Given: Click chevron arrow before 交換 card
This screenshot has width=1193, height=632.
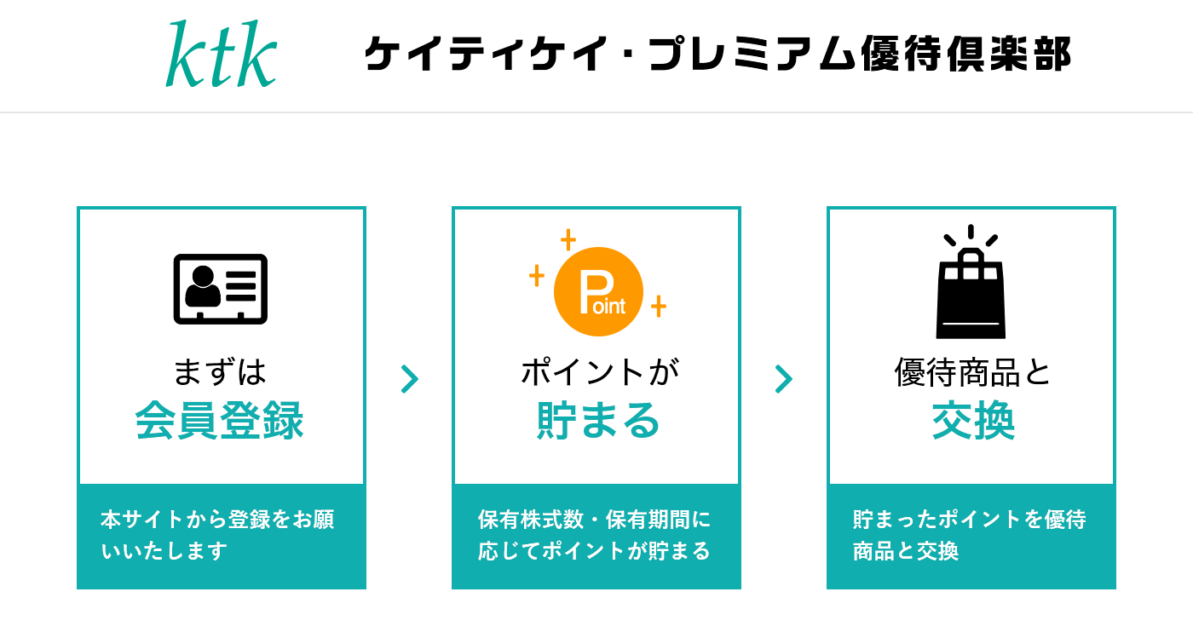Looking at the screenshot, I should pyautogui.click(x=783, y=379).
